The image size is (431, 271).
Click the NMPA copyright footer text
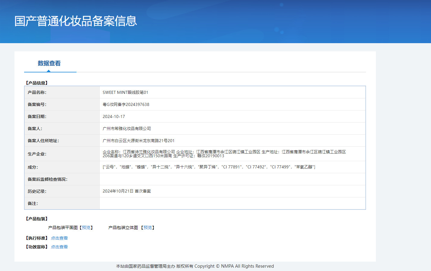195,266
